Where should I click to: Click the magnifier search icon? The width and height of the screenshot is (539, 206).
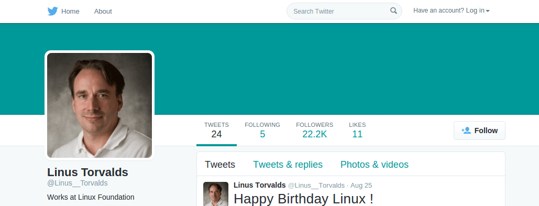(x=393, y=10)
